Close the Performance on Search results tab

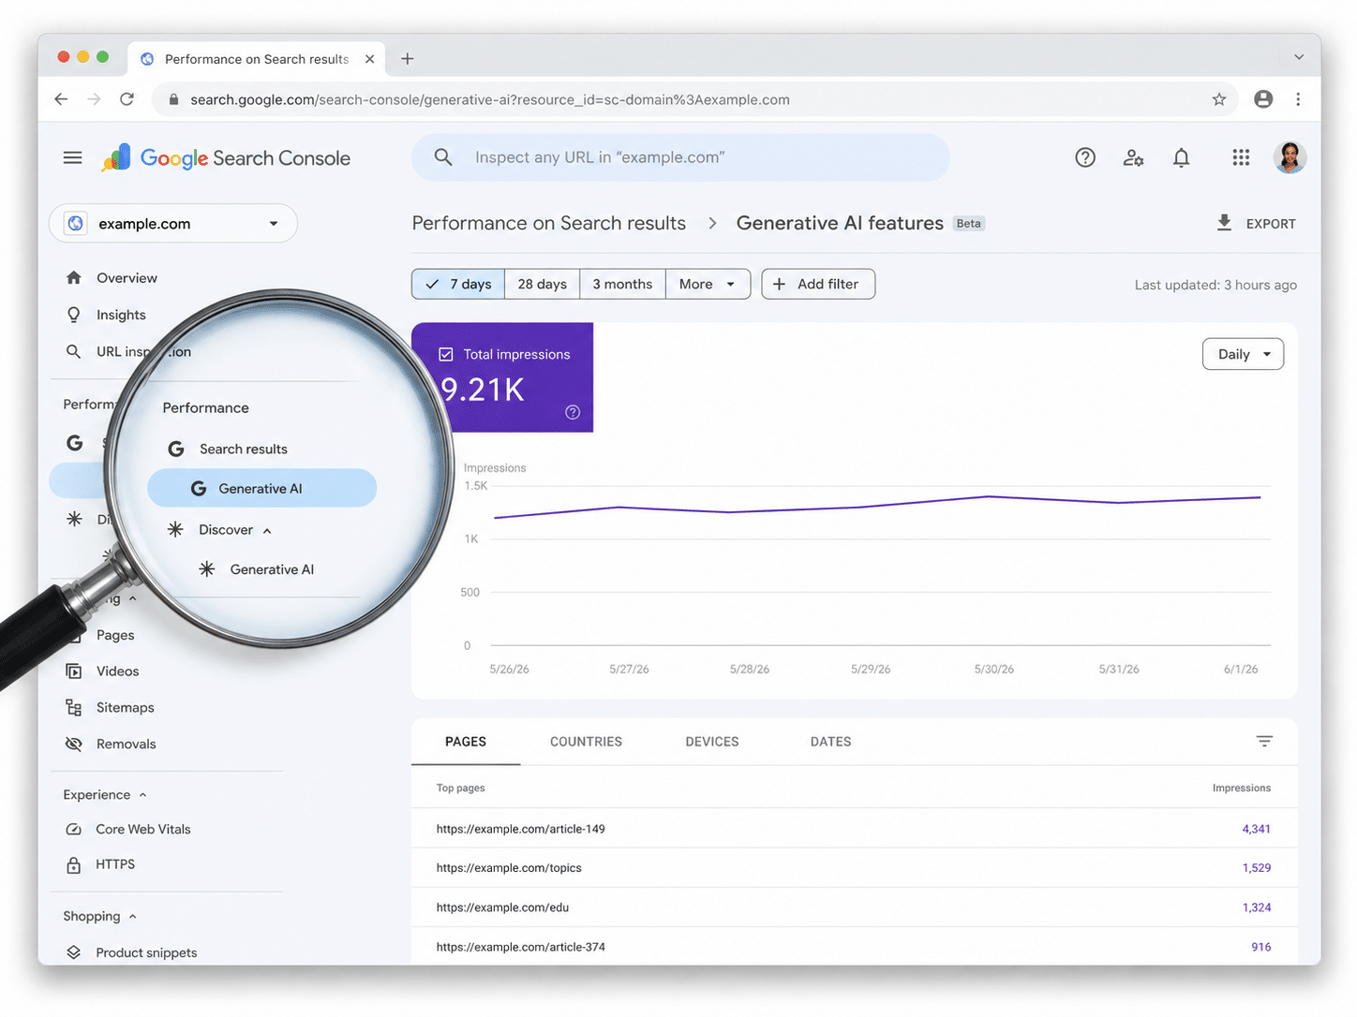click(370, 59)
